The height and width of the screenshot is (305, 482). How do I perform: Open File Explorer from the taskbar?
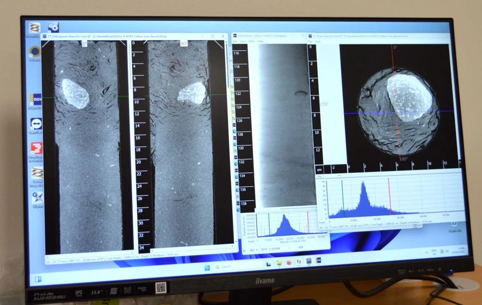coord(279,263)
